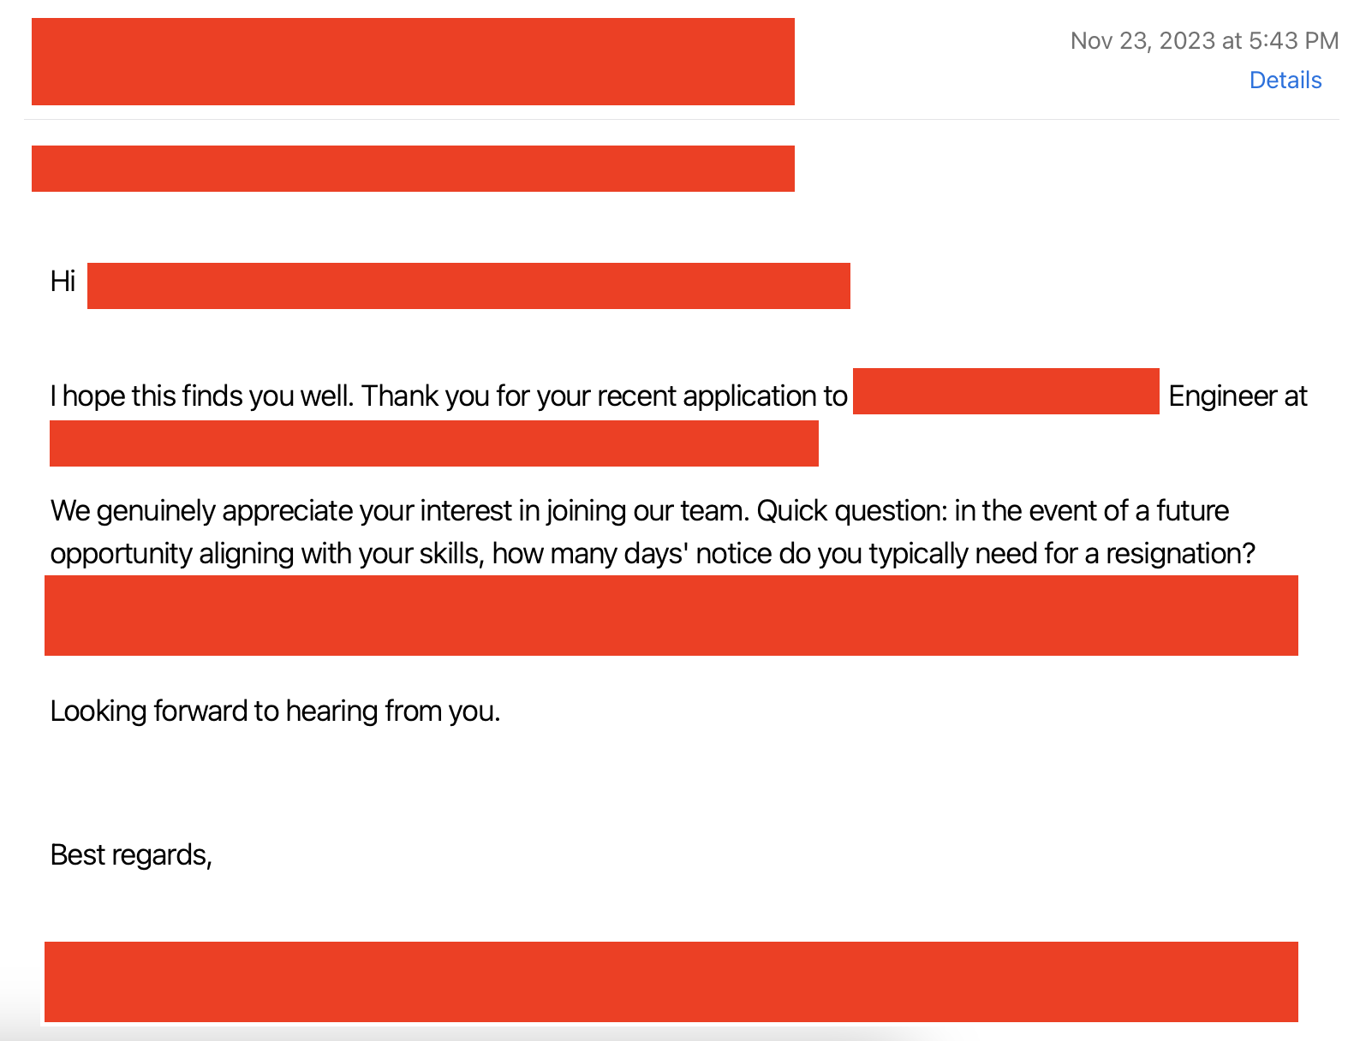This screenshot has width=1360, height=1041.
Task: Click the redacted recipient name after Hi
Action: point(468,286)
